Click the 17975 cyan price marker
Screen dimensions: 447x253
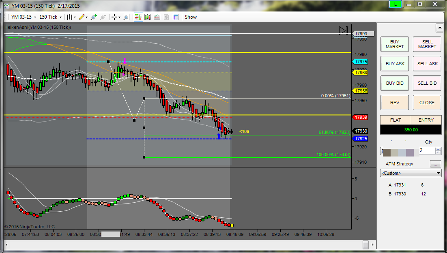pyautogui.click(x=360, y=62)
